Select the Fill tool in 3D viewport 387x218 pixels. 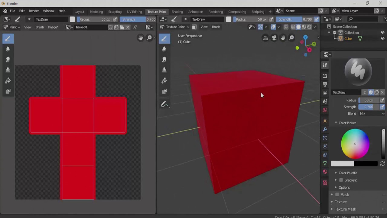click(x=164, y=81)
